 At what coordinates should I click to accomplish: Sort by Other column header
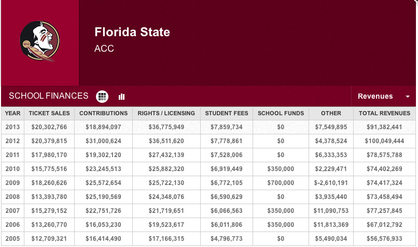click(331, 113)
